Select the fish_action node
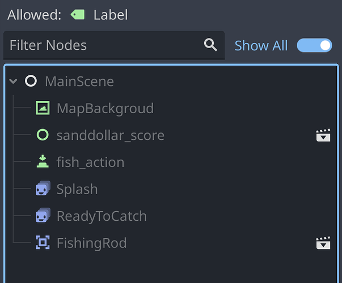The width and height of the screenshot is (342, 283). (x=90, y=162)
